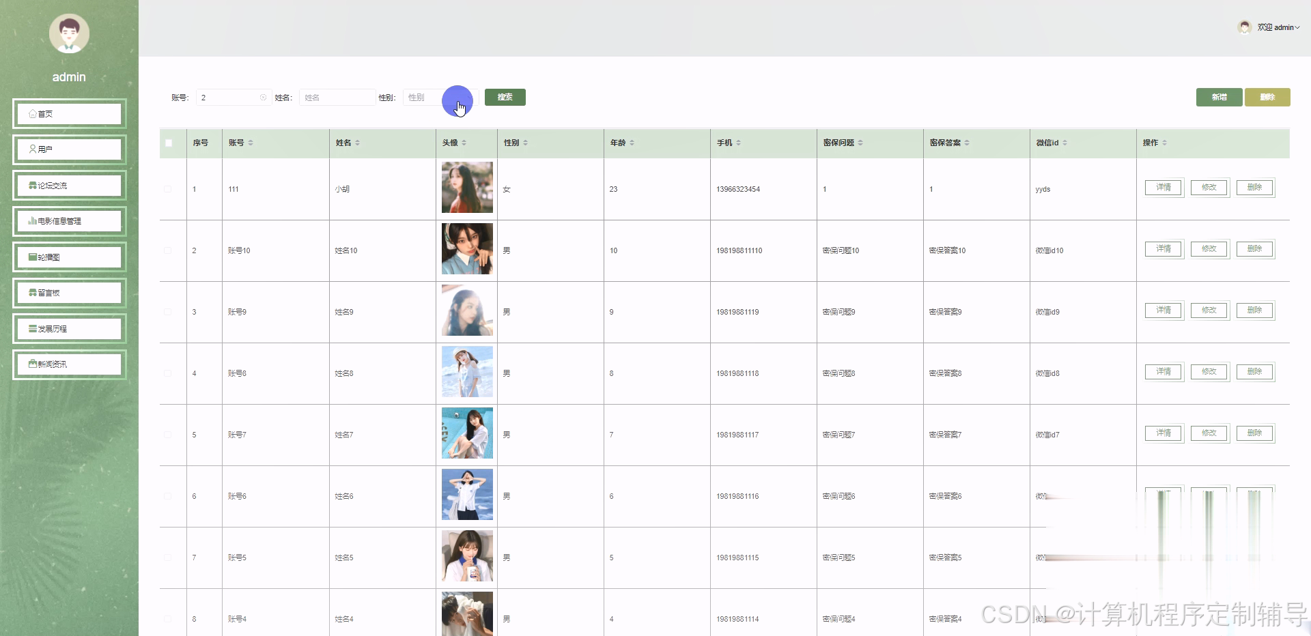Click the large admin avatar in sidebar
The width and height of the screenshot is (1311, 636).
[69, 33]
